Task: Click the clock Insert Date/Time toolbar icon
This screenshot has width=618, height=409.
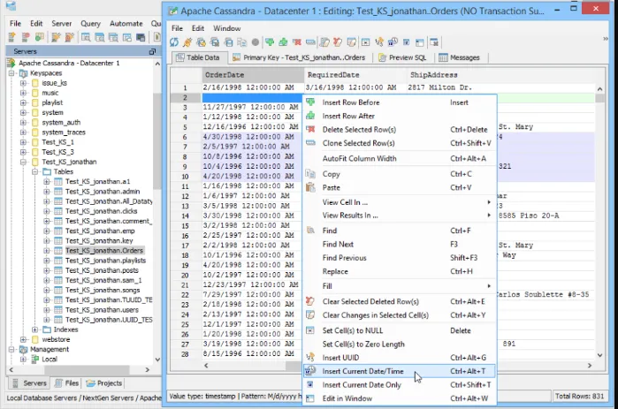Action: [393, 42]
